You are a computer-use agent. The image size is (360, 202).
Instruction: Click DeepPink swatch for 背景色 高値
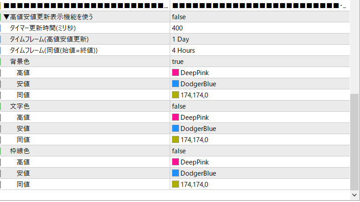pyautogui.click(x=176, y=73)
